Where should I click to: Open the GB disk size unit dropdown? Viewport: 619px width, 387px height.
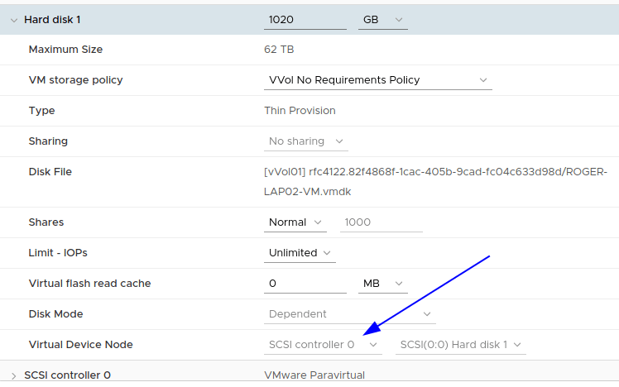point(383,19)
